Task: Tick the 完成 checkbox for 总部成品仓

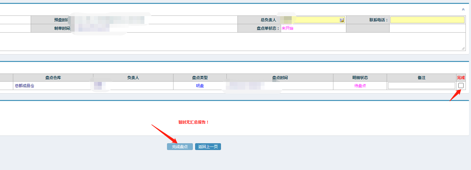Action: (461, 85)
